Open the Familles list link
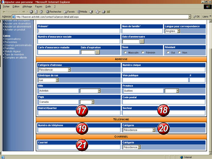 [x=9, y=48]
